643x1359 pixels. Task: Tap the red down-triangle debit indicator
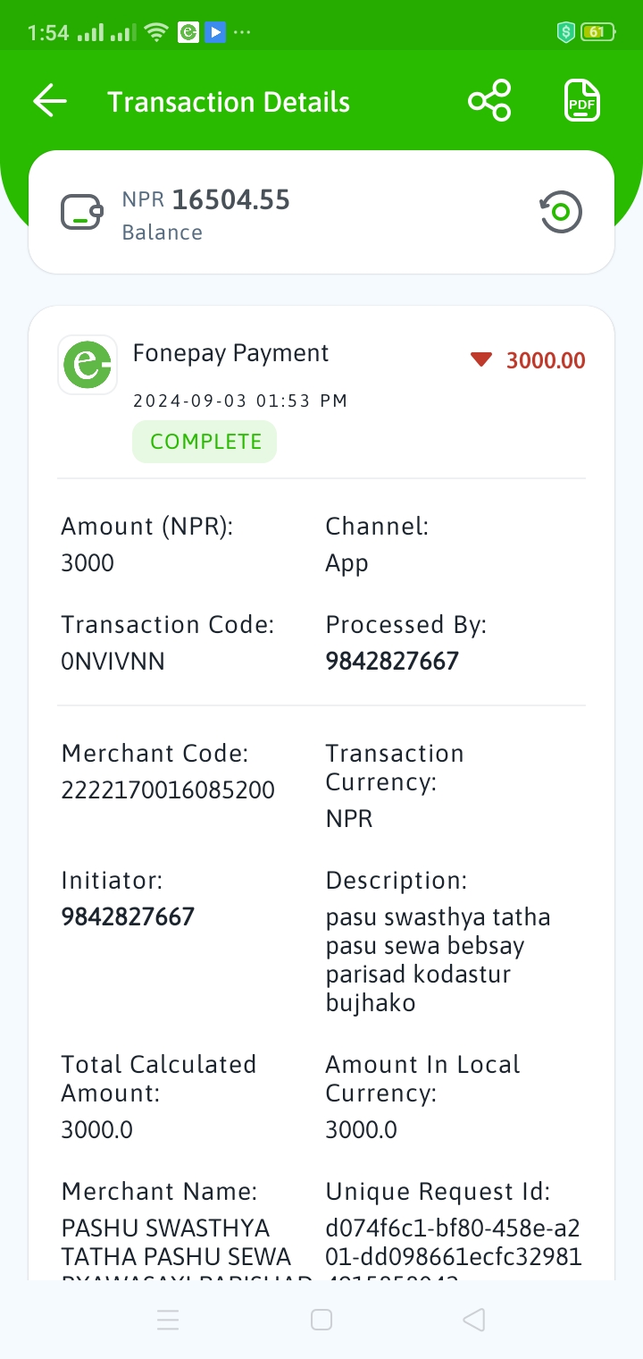pos(481,360)
